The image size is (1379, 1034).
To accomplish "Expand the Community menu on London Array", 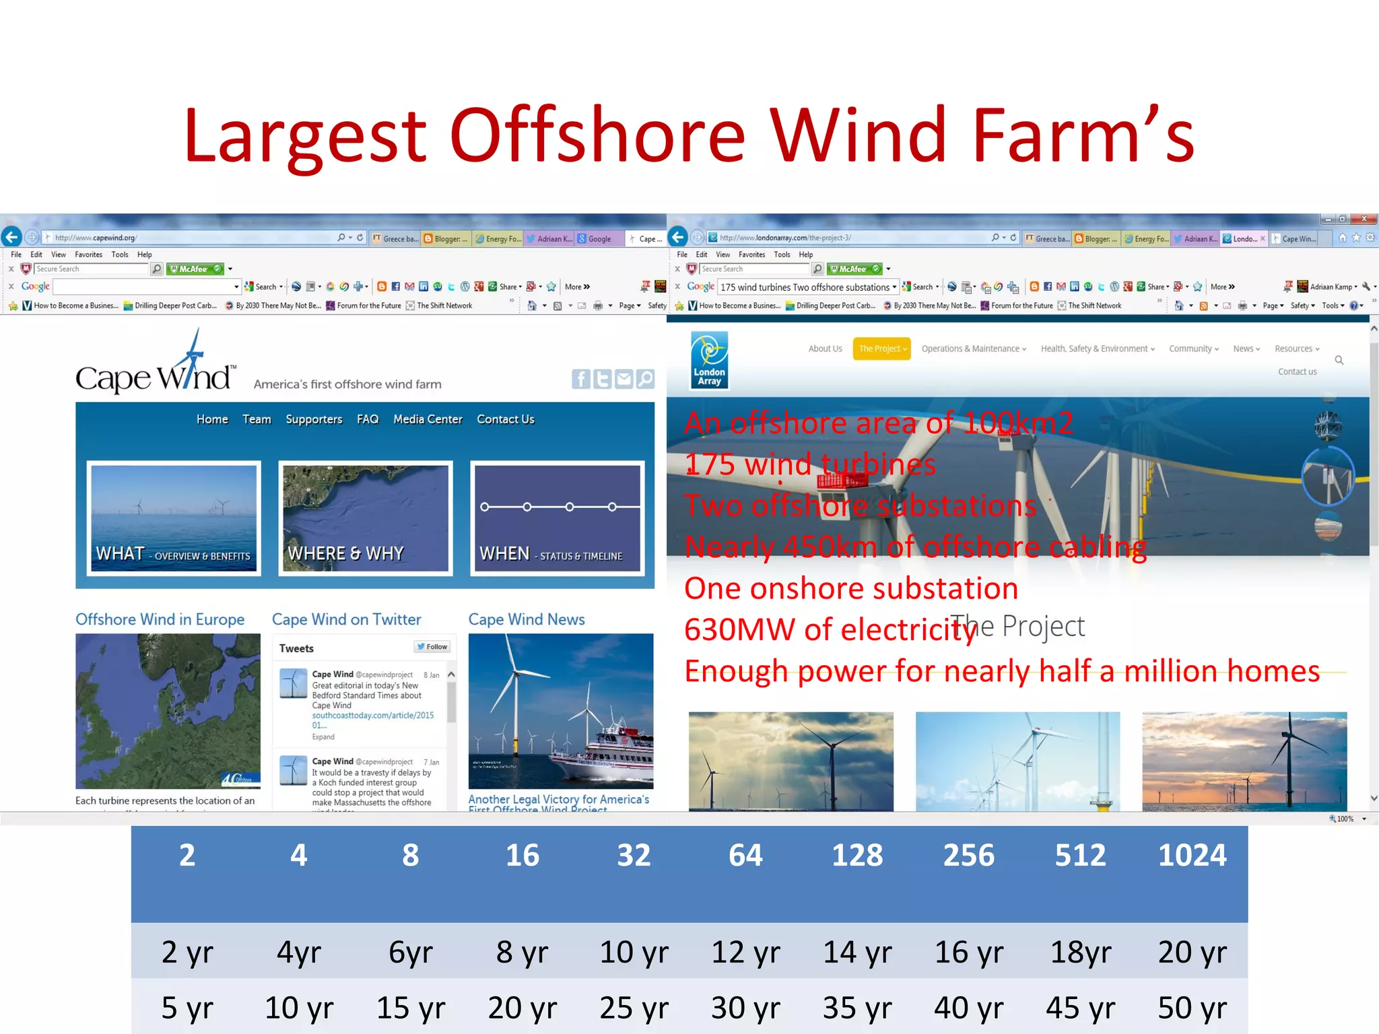I will tap(1194, 349).
